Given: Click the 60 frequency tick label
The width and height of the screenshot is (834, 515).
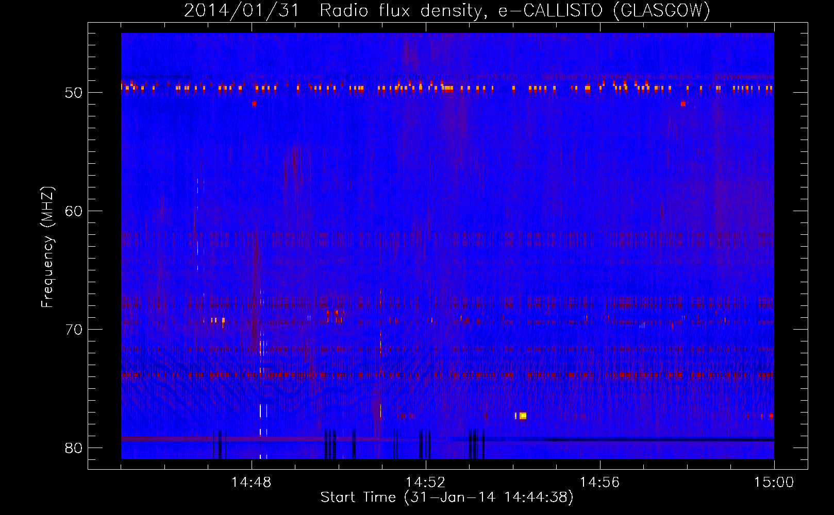Looking at the screenshot, I should point(74,211).
